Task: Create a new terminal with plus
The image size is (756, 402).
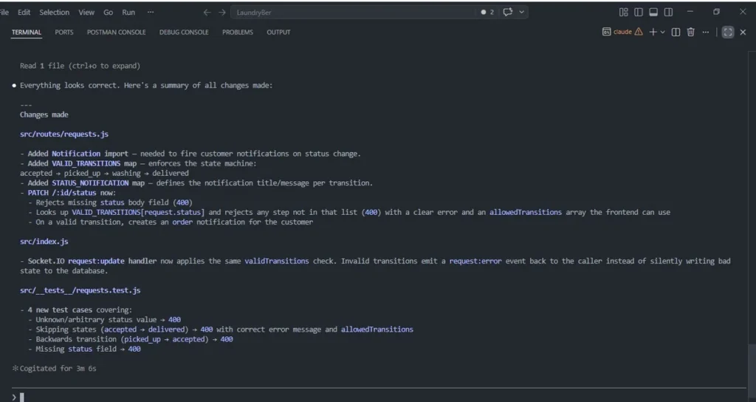Action: (x=653, y=32)
